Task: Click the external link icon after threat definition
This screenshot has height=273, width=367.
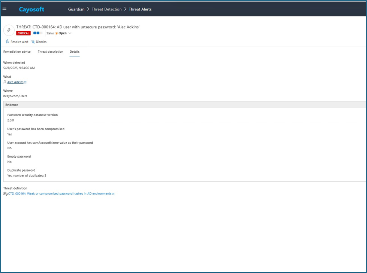Action: tap(113, 194)
